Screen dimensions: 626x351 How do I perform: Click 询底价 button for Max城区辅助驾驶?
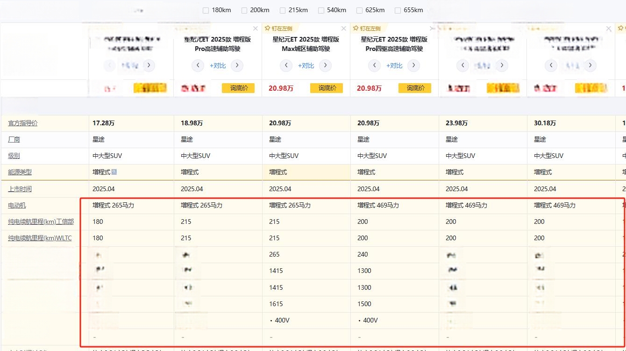[327, 88]
